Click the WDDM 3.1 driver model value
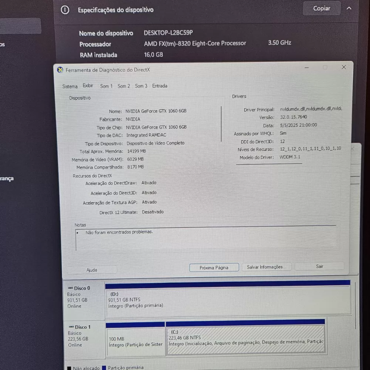 coord(290,157)
